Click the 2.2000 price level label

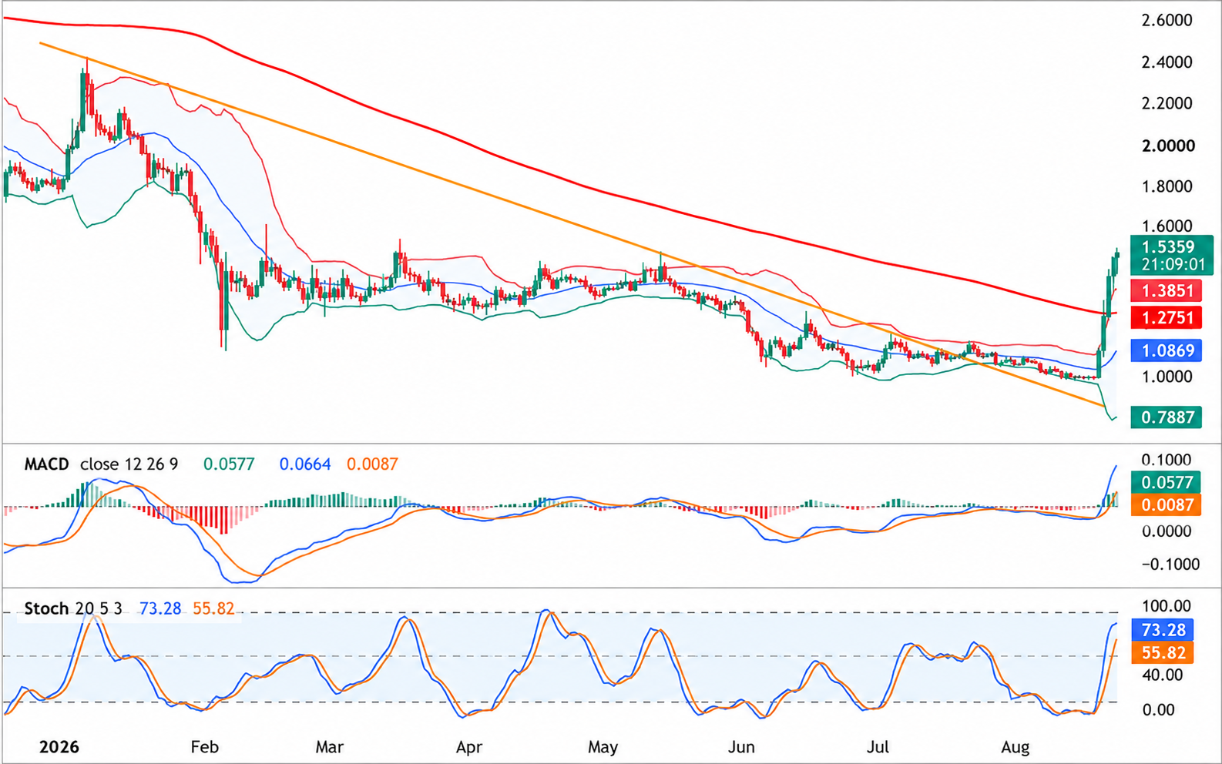pos(1167,103)
